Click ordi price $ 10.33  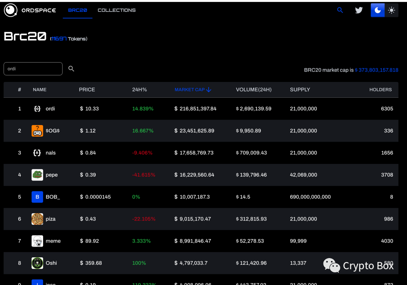[x=89, y=109]
